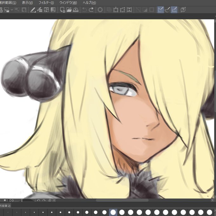Click the Free Transform icon
The height and width of the screenshot is (216, 216).
click(123, 10)
